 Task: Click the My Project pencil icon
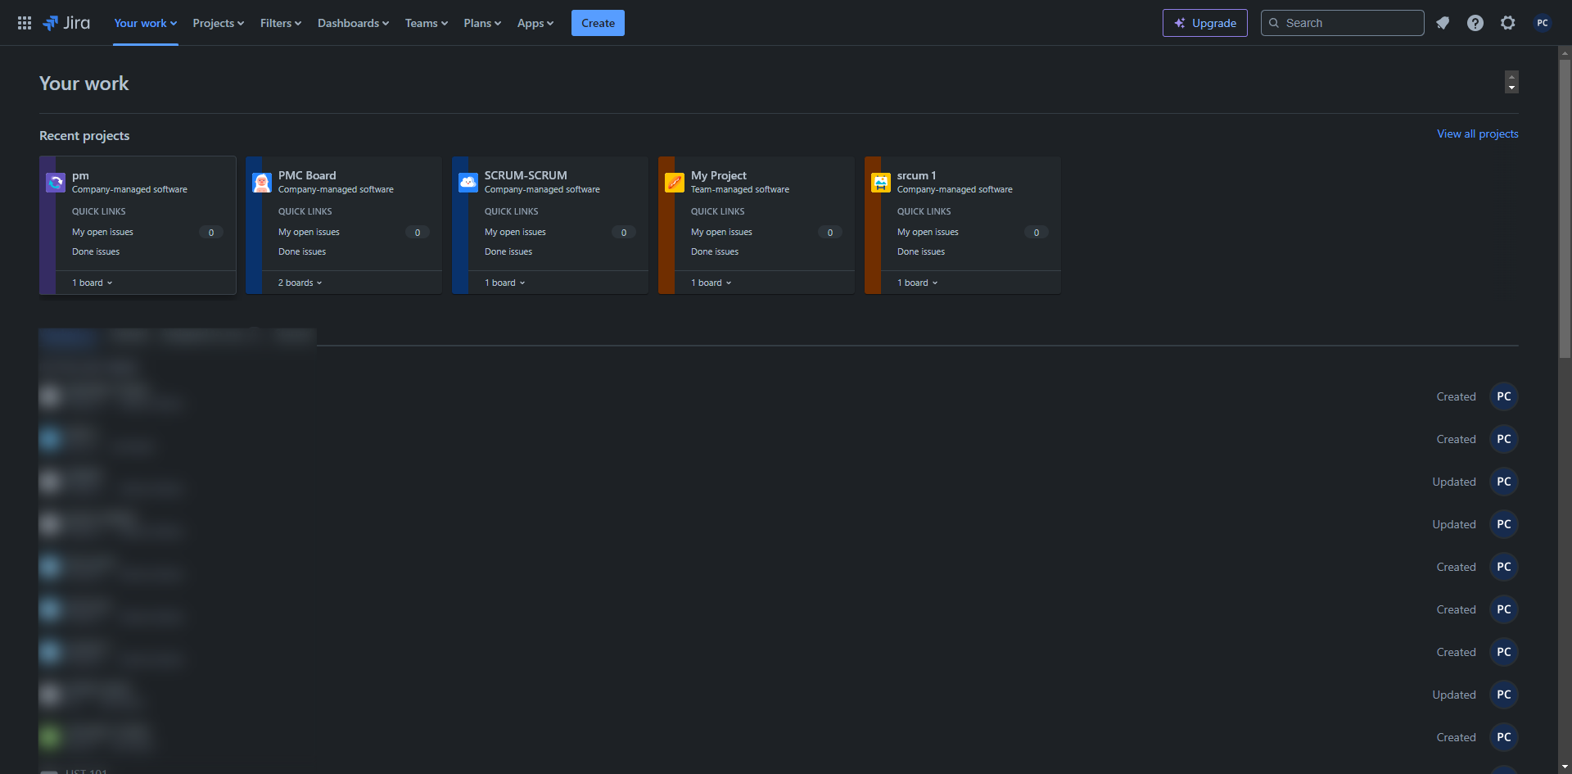pos(675,183)
